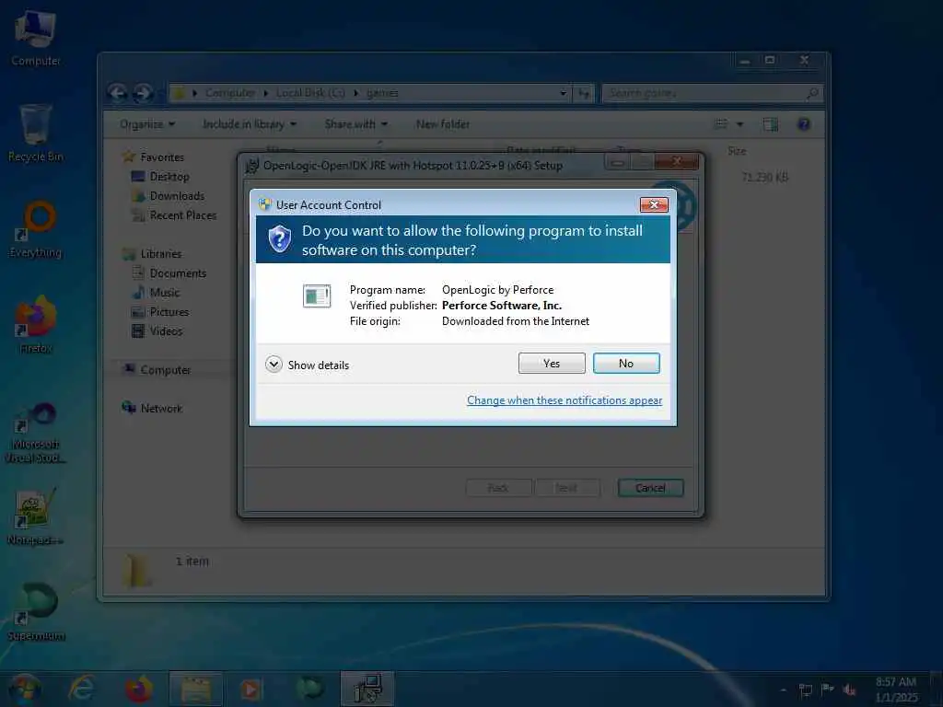Select Music library in navigation pane
Image resolution: width=943 pixels, height=707 pixels.
(x=164, y=293)
